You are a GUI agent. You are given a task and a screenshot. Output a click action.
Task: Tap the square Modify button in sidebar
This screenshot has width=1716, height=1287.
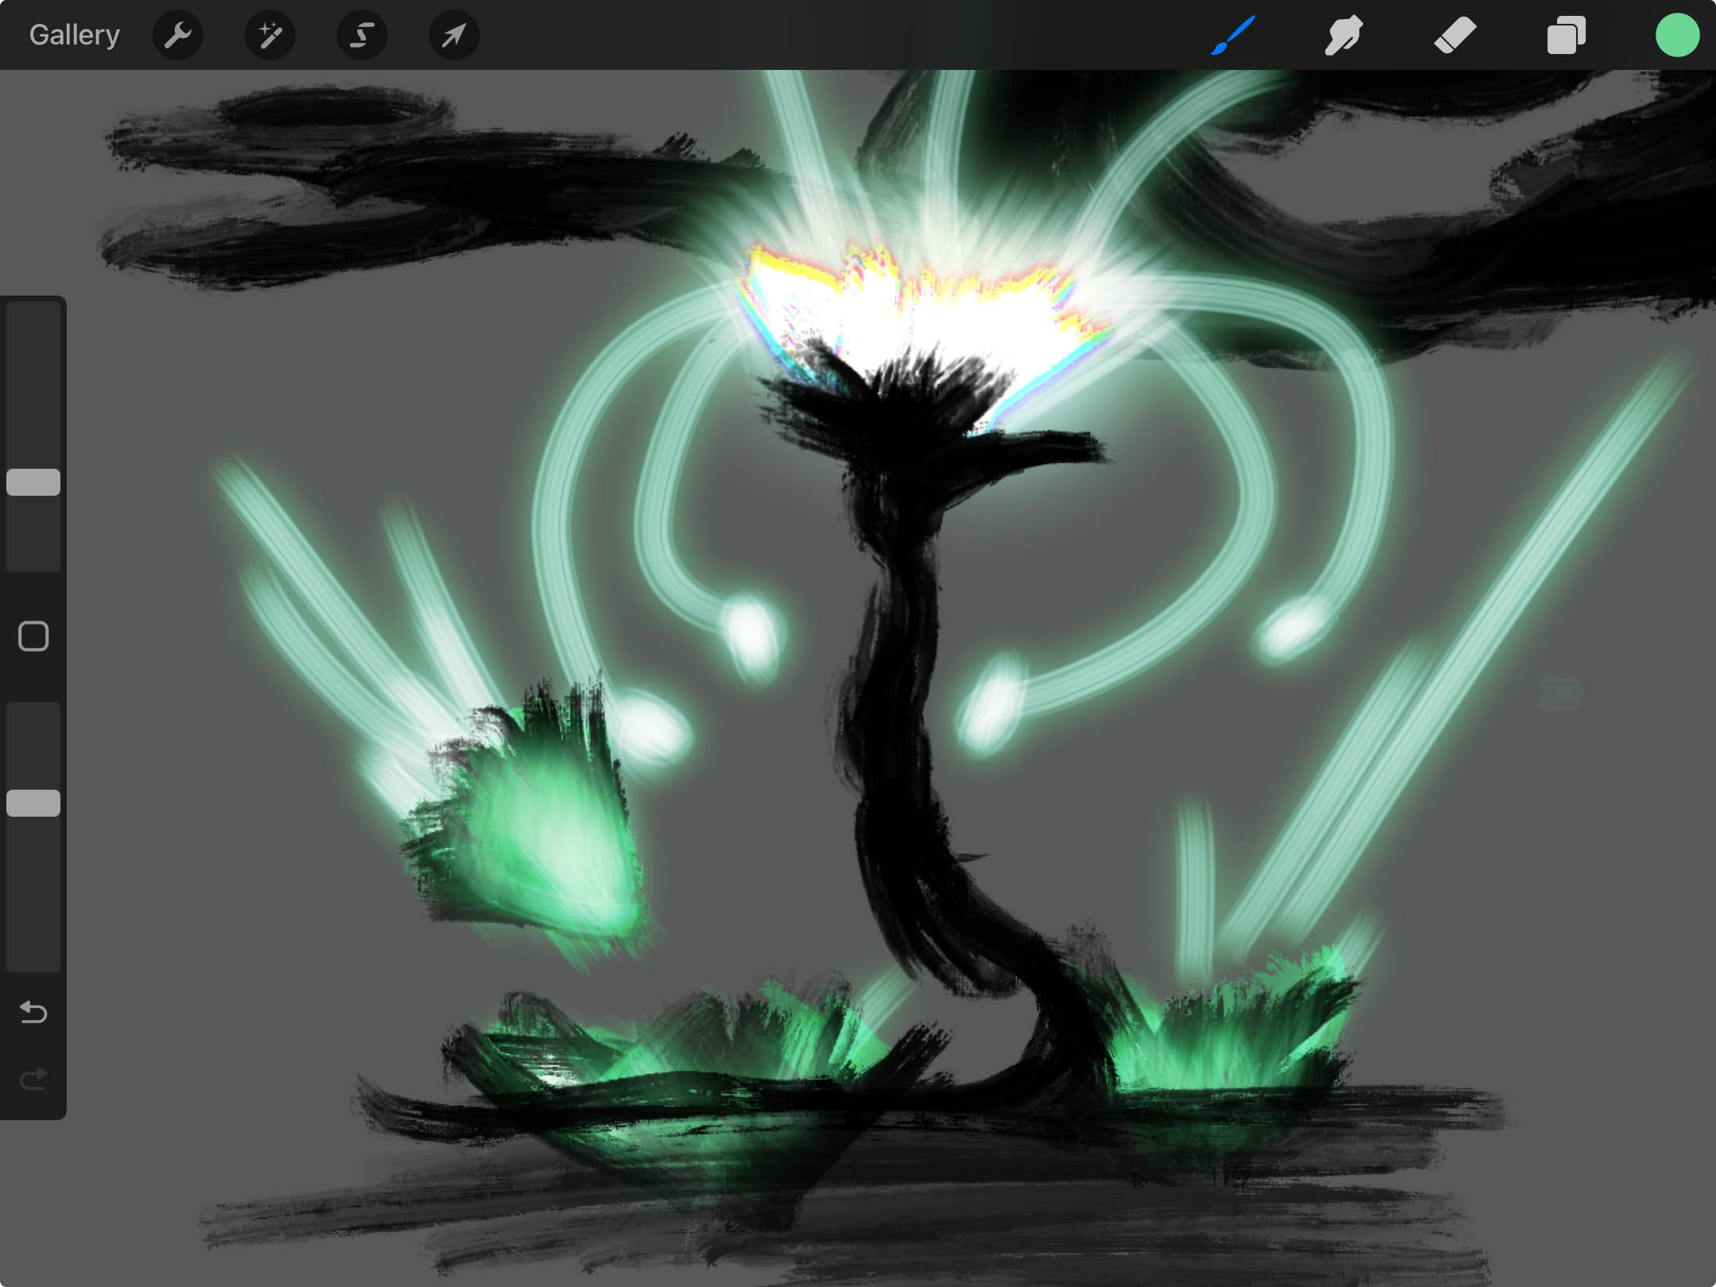pyautogui.click(x=33, y=636)
